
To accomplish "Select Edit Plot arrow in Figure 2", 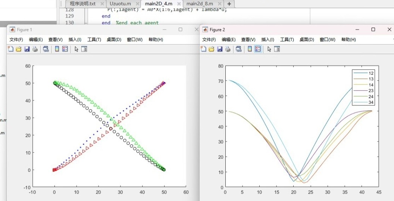I will 269,49.
